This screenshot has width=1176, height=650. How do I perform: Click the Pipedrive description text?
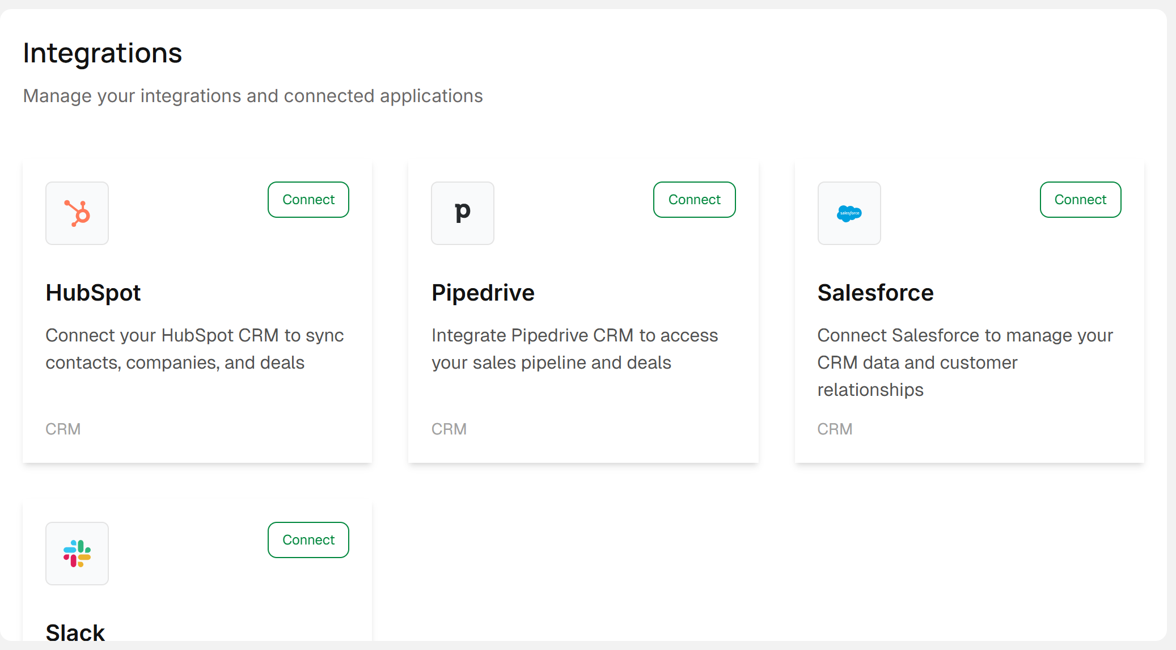tap(574, 349)
